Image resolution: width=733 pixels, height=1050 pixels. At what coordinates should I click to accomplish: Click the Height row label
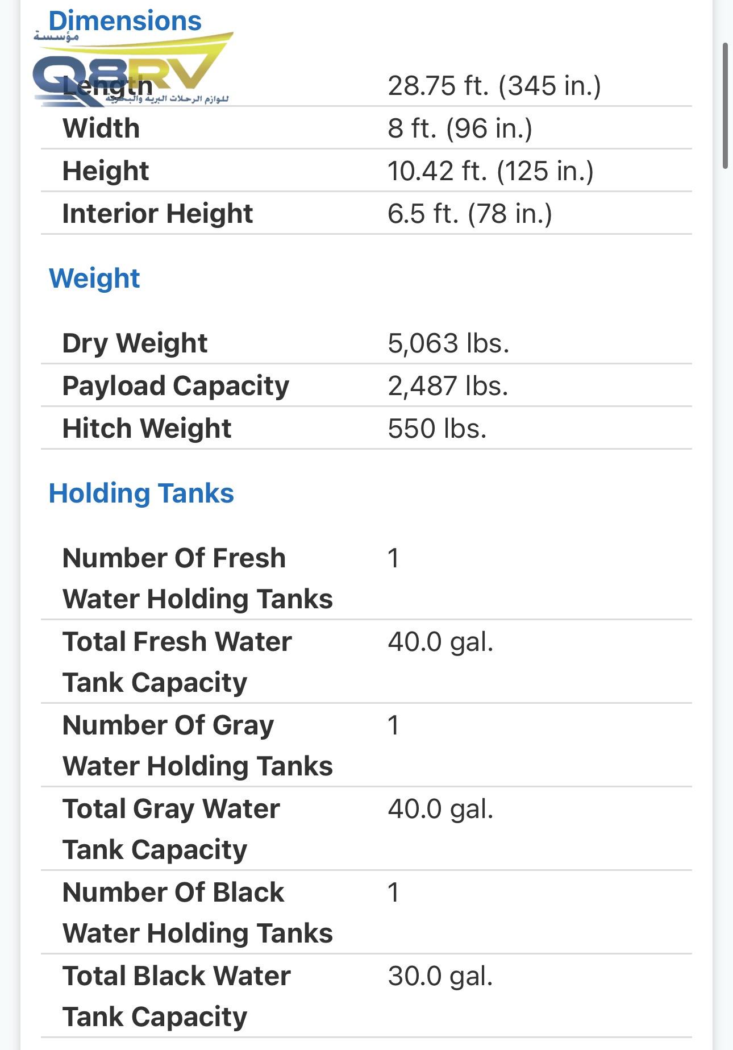coord(106,171)
